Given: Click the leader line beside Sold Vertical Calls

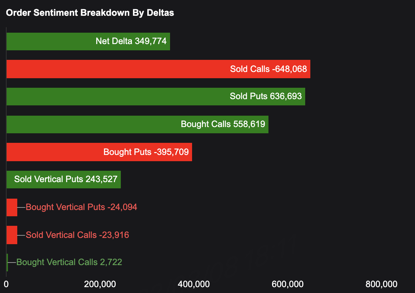Looking at the screenshot, I should point(21,235).
